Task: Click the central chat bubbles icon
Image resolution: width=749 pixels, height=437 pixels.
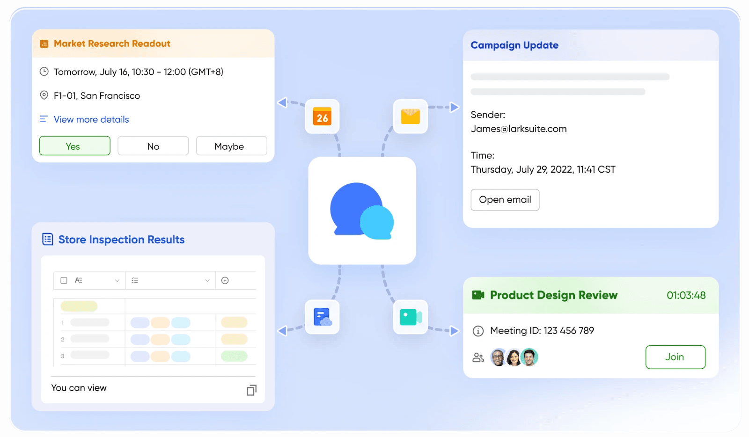Action: point(362,211)
